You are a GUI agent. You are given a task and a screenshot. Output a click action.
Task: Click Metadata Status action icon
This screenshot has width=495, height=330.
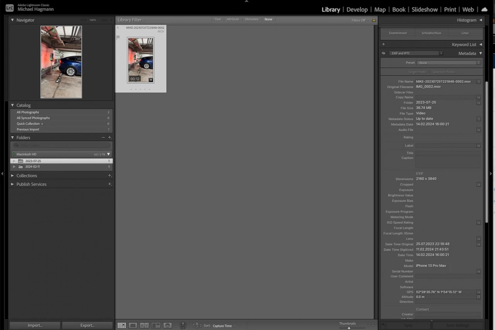tap(479, 119)
